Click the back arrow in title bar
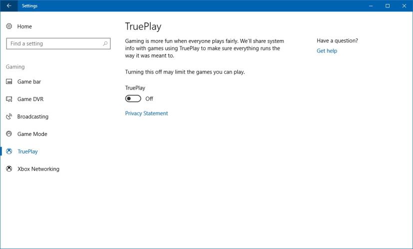The width and height of the screenshot is (413, 249). coord(9,6)
